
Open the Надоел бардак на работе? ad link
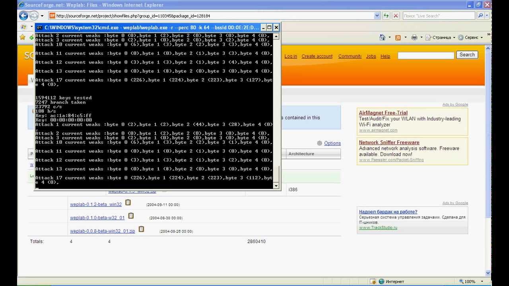tap(388, 212)
